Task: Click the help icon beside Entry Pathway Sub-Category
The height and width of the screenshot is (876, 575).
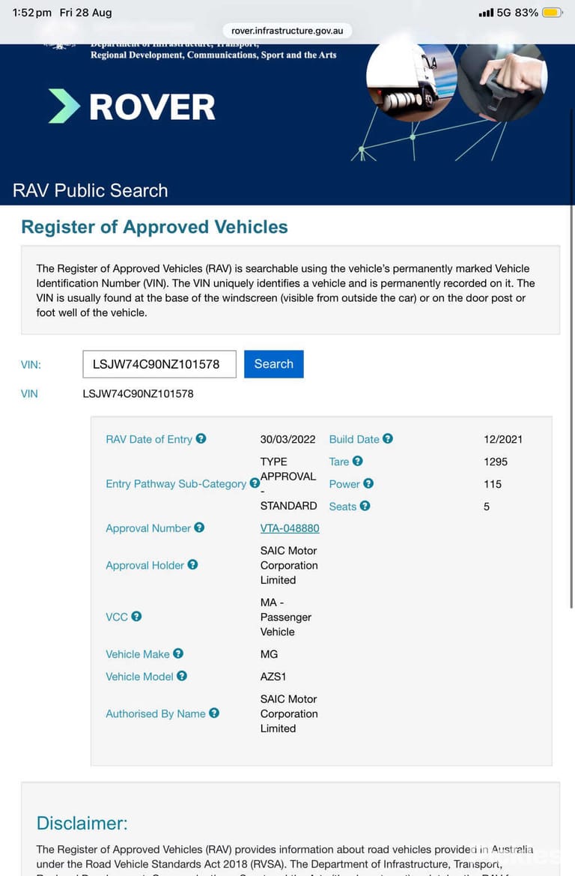Action: pos(255,483)
